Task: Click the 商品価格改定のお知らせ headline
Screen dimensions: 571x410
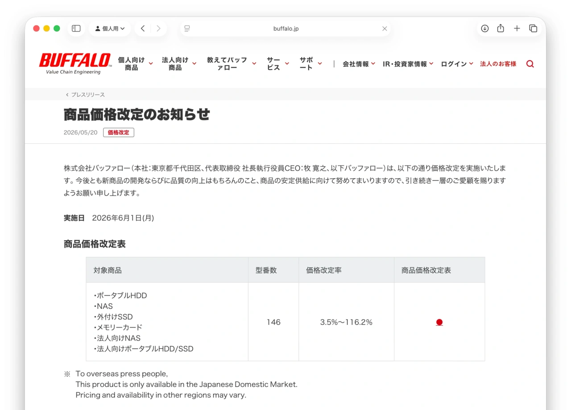Action: (137, 115)
